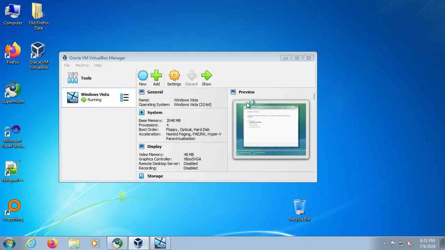Open Windows Media Player from taskbar
This screenshot has height=250, width=445.
pyautogui.click(x=95, y=243)
